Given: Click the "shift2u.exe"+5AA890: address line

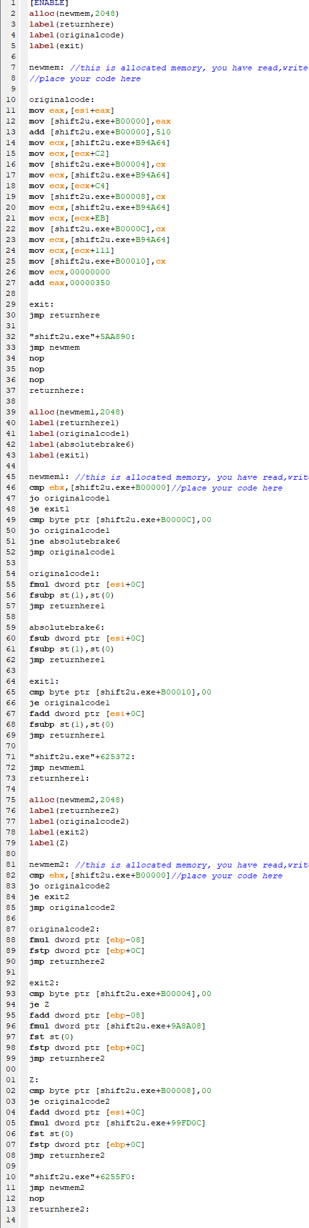Looking at the screenshot, I should 82,336.
